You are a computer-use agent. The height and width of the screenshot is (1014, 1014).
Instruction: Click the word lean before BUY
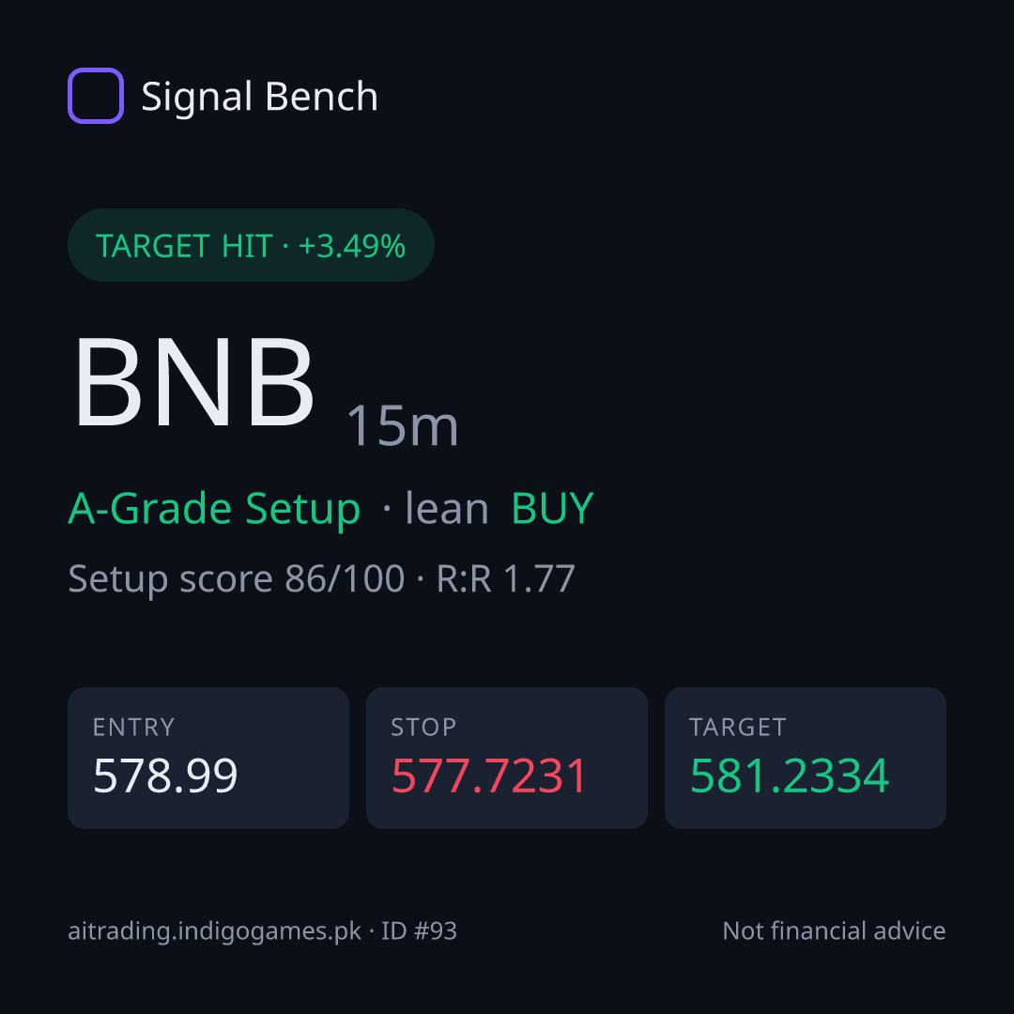[x=446, y=508]
